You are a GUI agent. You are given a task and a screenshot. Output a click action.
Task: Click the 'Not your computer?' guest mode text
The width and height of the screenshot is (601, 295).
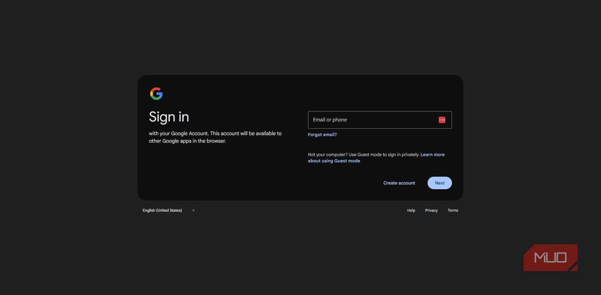pos(364,155)
